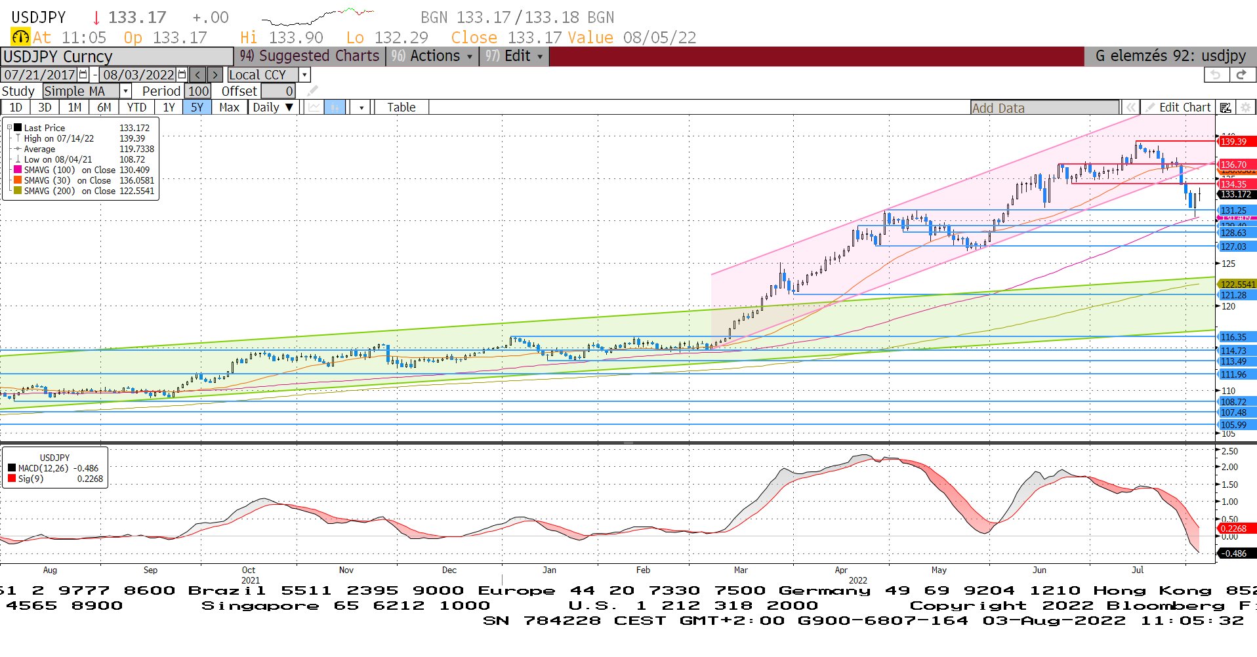Click the 133.172 last price label
1257x657 pixels.
point(1236,194)
